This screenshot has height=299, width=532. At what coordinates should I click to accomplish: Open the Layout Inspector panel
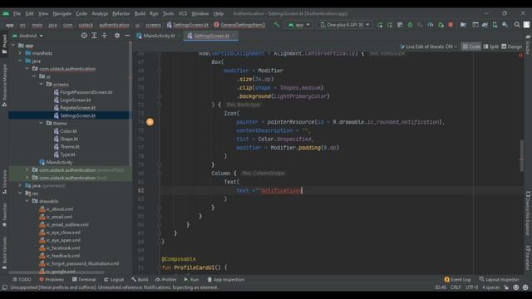coord(499,280)
